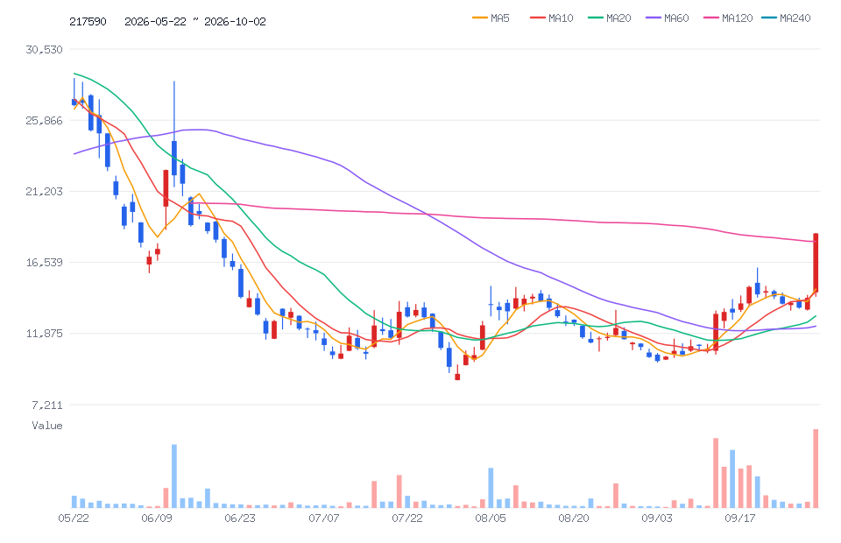Select the 11,875 price axis label

point(44,334)
